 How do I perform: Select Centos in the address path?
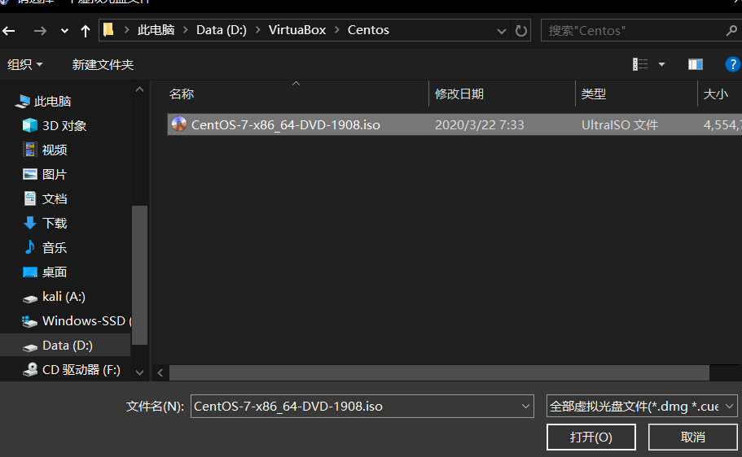click(x=368, y=30)
